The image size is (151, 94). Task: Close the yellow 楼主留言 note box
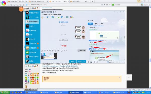tap(120, 77)
